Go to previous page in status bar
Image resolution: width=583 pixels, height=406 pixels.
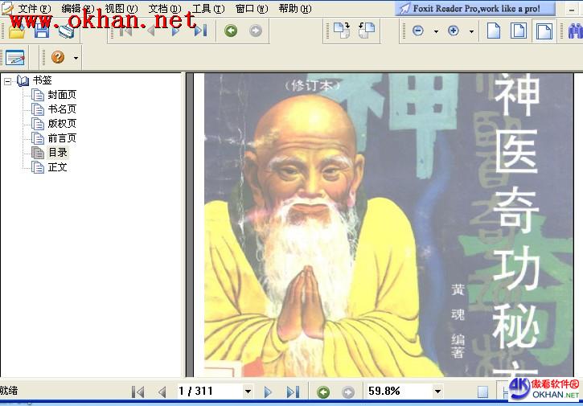point(162,392)
